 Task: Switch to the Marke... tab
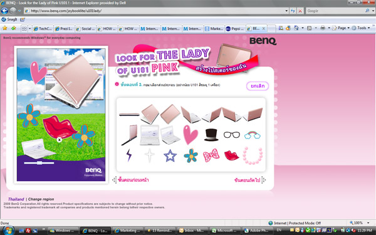tap(214, 29)
